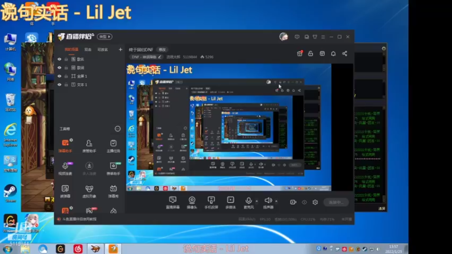Open the 多人连麦 tool
The height and width of the screenshot is (254, 452).
(89, 168)
